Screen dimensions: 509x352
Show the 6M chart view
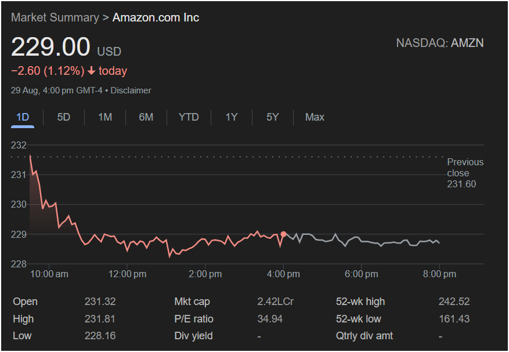coord(146,117)
